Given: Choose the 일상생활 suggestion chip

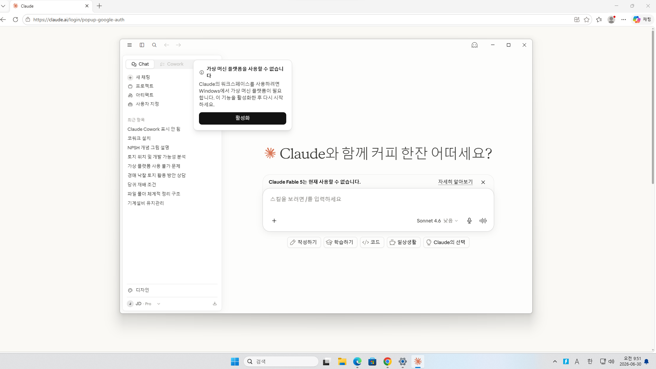Looking at the screenshot, I should coord(404,242).
